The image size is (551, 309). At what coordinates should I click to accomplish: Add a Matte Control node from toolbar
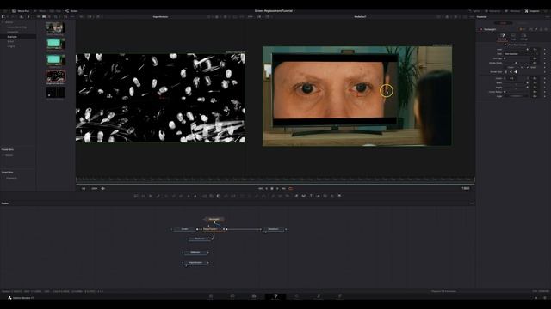(x=218, y=196)
